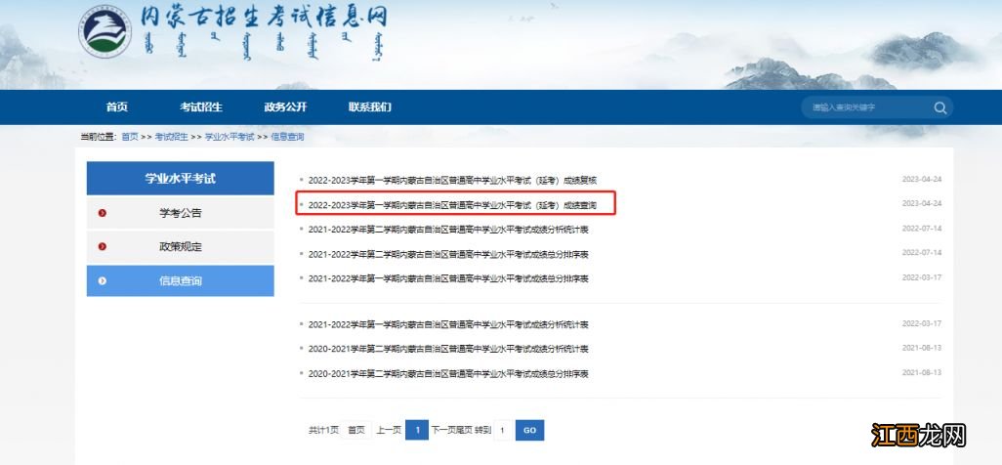The width and height of the screenshot is (1002, 465).
Task: Click the 尾页 pagination link
Action: point(465,431)
